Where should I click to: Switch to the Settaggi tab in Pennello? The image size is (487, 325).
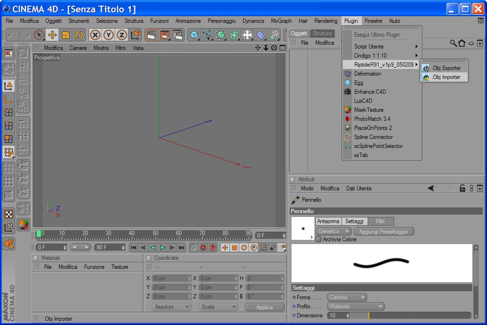(x=354, y=221)
